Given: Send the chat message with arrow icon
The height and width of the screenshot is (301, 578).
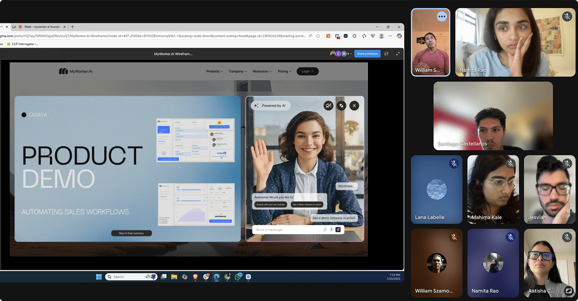Looking at the screenshot, I should coord(338,230).
